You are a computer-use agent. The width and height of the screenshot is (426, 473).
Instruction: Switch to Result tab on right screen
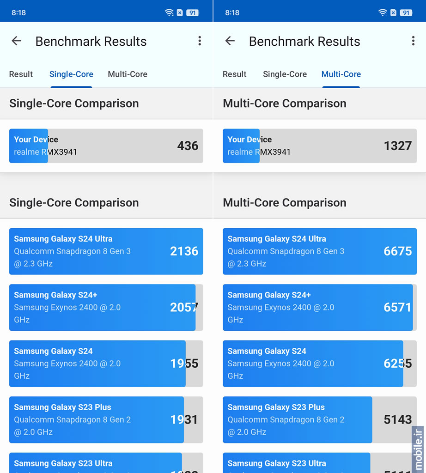234,74
